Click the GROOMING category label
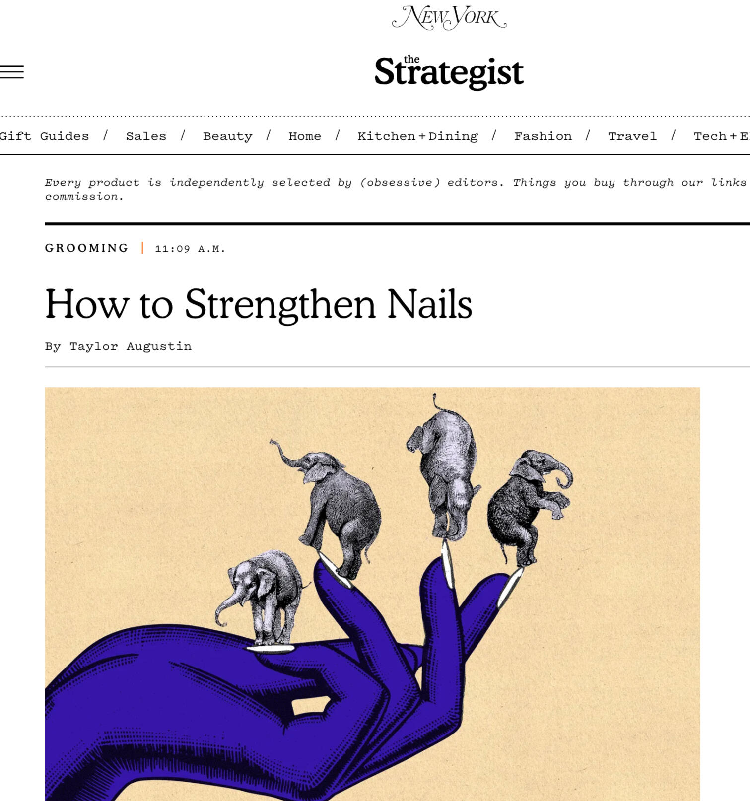Image resolution: width=750 pixels, height=801 pixels. (x=87, y=248)
